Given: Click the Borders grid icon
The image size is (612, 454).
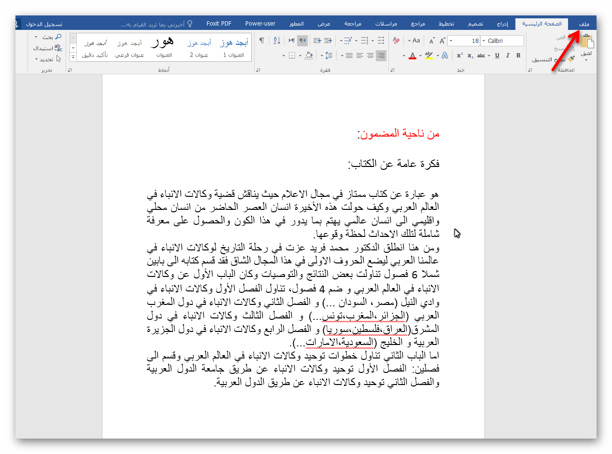Looking at the screenshot, I should coord(292,55).
